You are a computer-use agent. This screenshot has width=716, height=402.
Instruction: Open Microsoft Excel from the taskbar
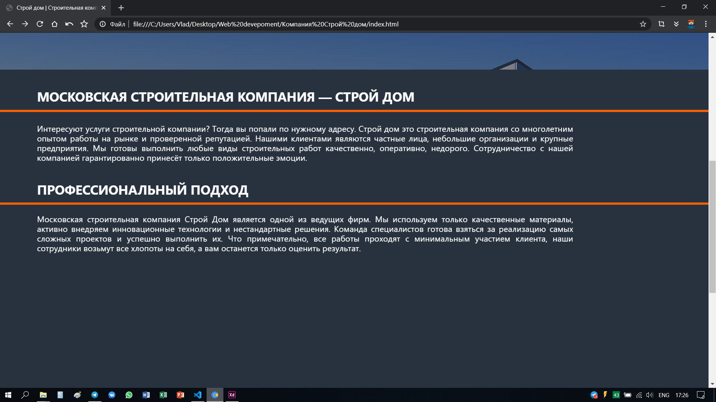[x=163, y=395]
